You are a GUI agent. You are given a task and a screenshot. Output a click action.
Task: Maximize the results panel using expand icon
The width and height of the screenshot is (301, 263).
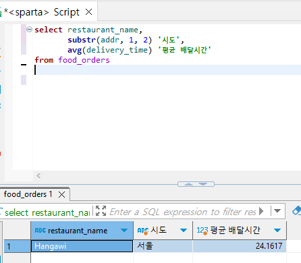point(101,211)
